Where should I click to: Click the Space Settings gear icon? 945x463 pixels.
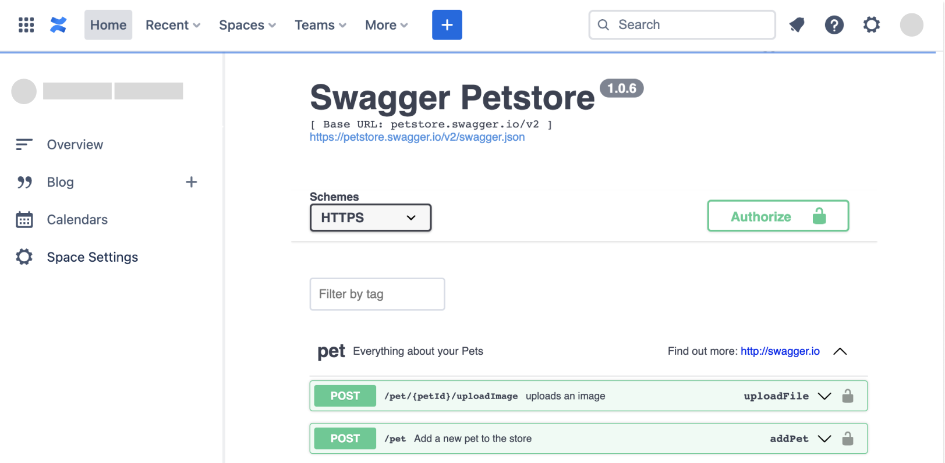[x=24, y=257]
